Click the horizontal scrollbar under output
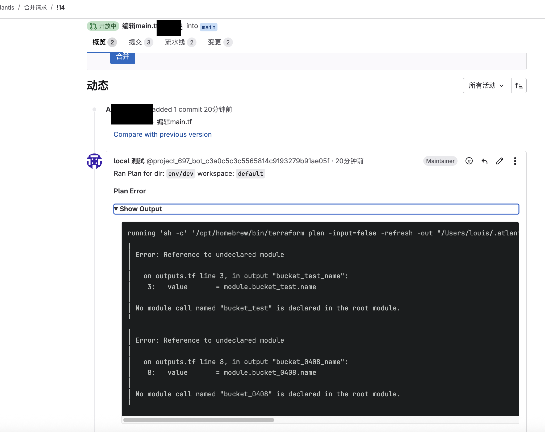545x432 pixels. tap(198, 420)
